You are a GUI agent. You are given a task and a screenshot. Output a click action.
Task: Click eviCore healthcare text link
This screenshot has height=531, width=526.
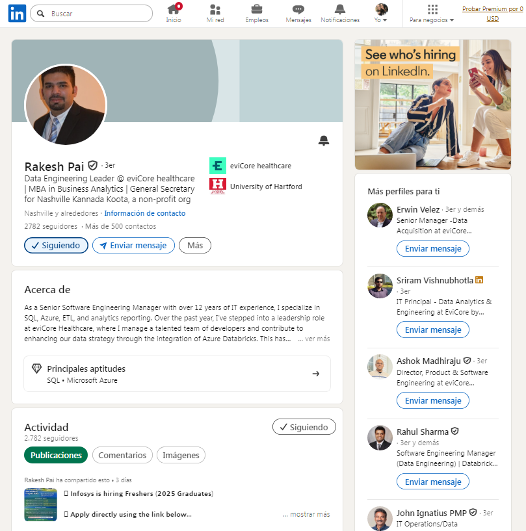261,166
